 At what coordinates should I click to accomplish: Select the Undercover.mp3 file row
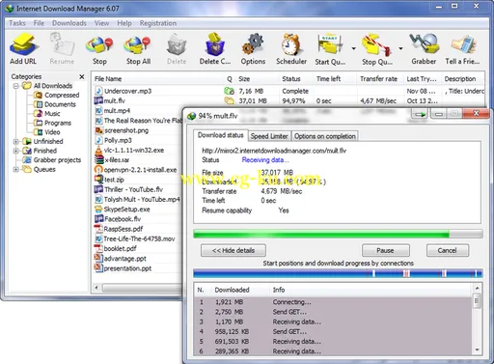click(288, 92)
